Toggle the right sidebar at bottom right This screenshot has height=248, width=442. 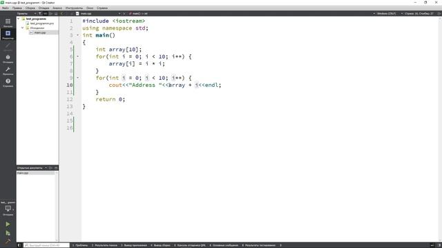click(439, 245)
